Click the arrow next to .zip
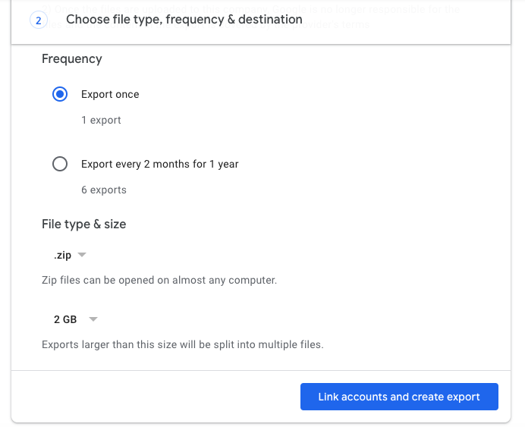The height and width of the screenshot is (427, 525). coord(83,255)
